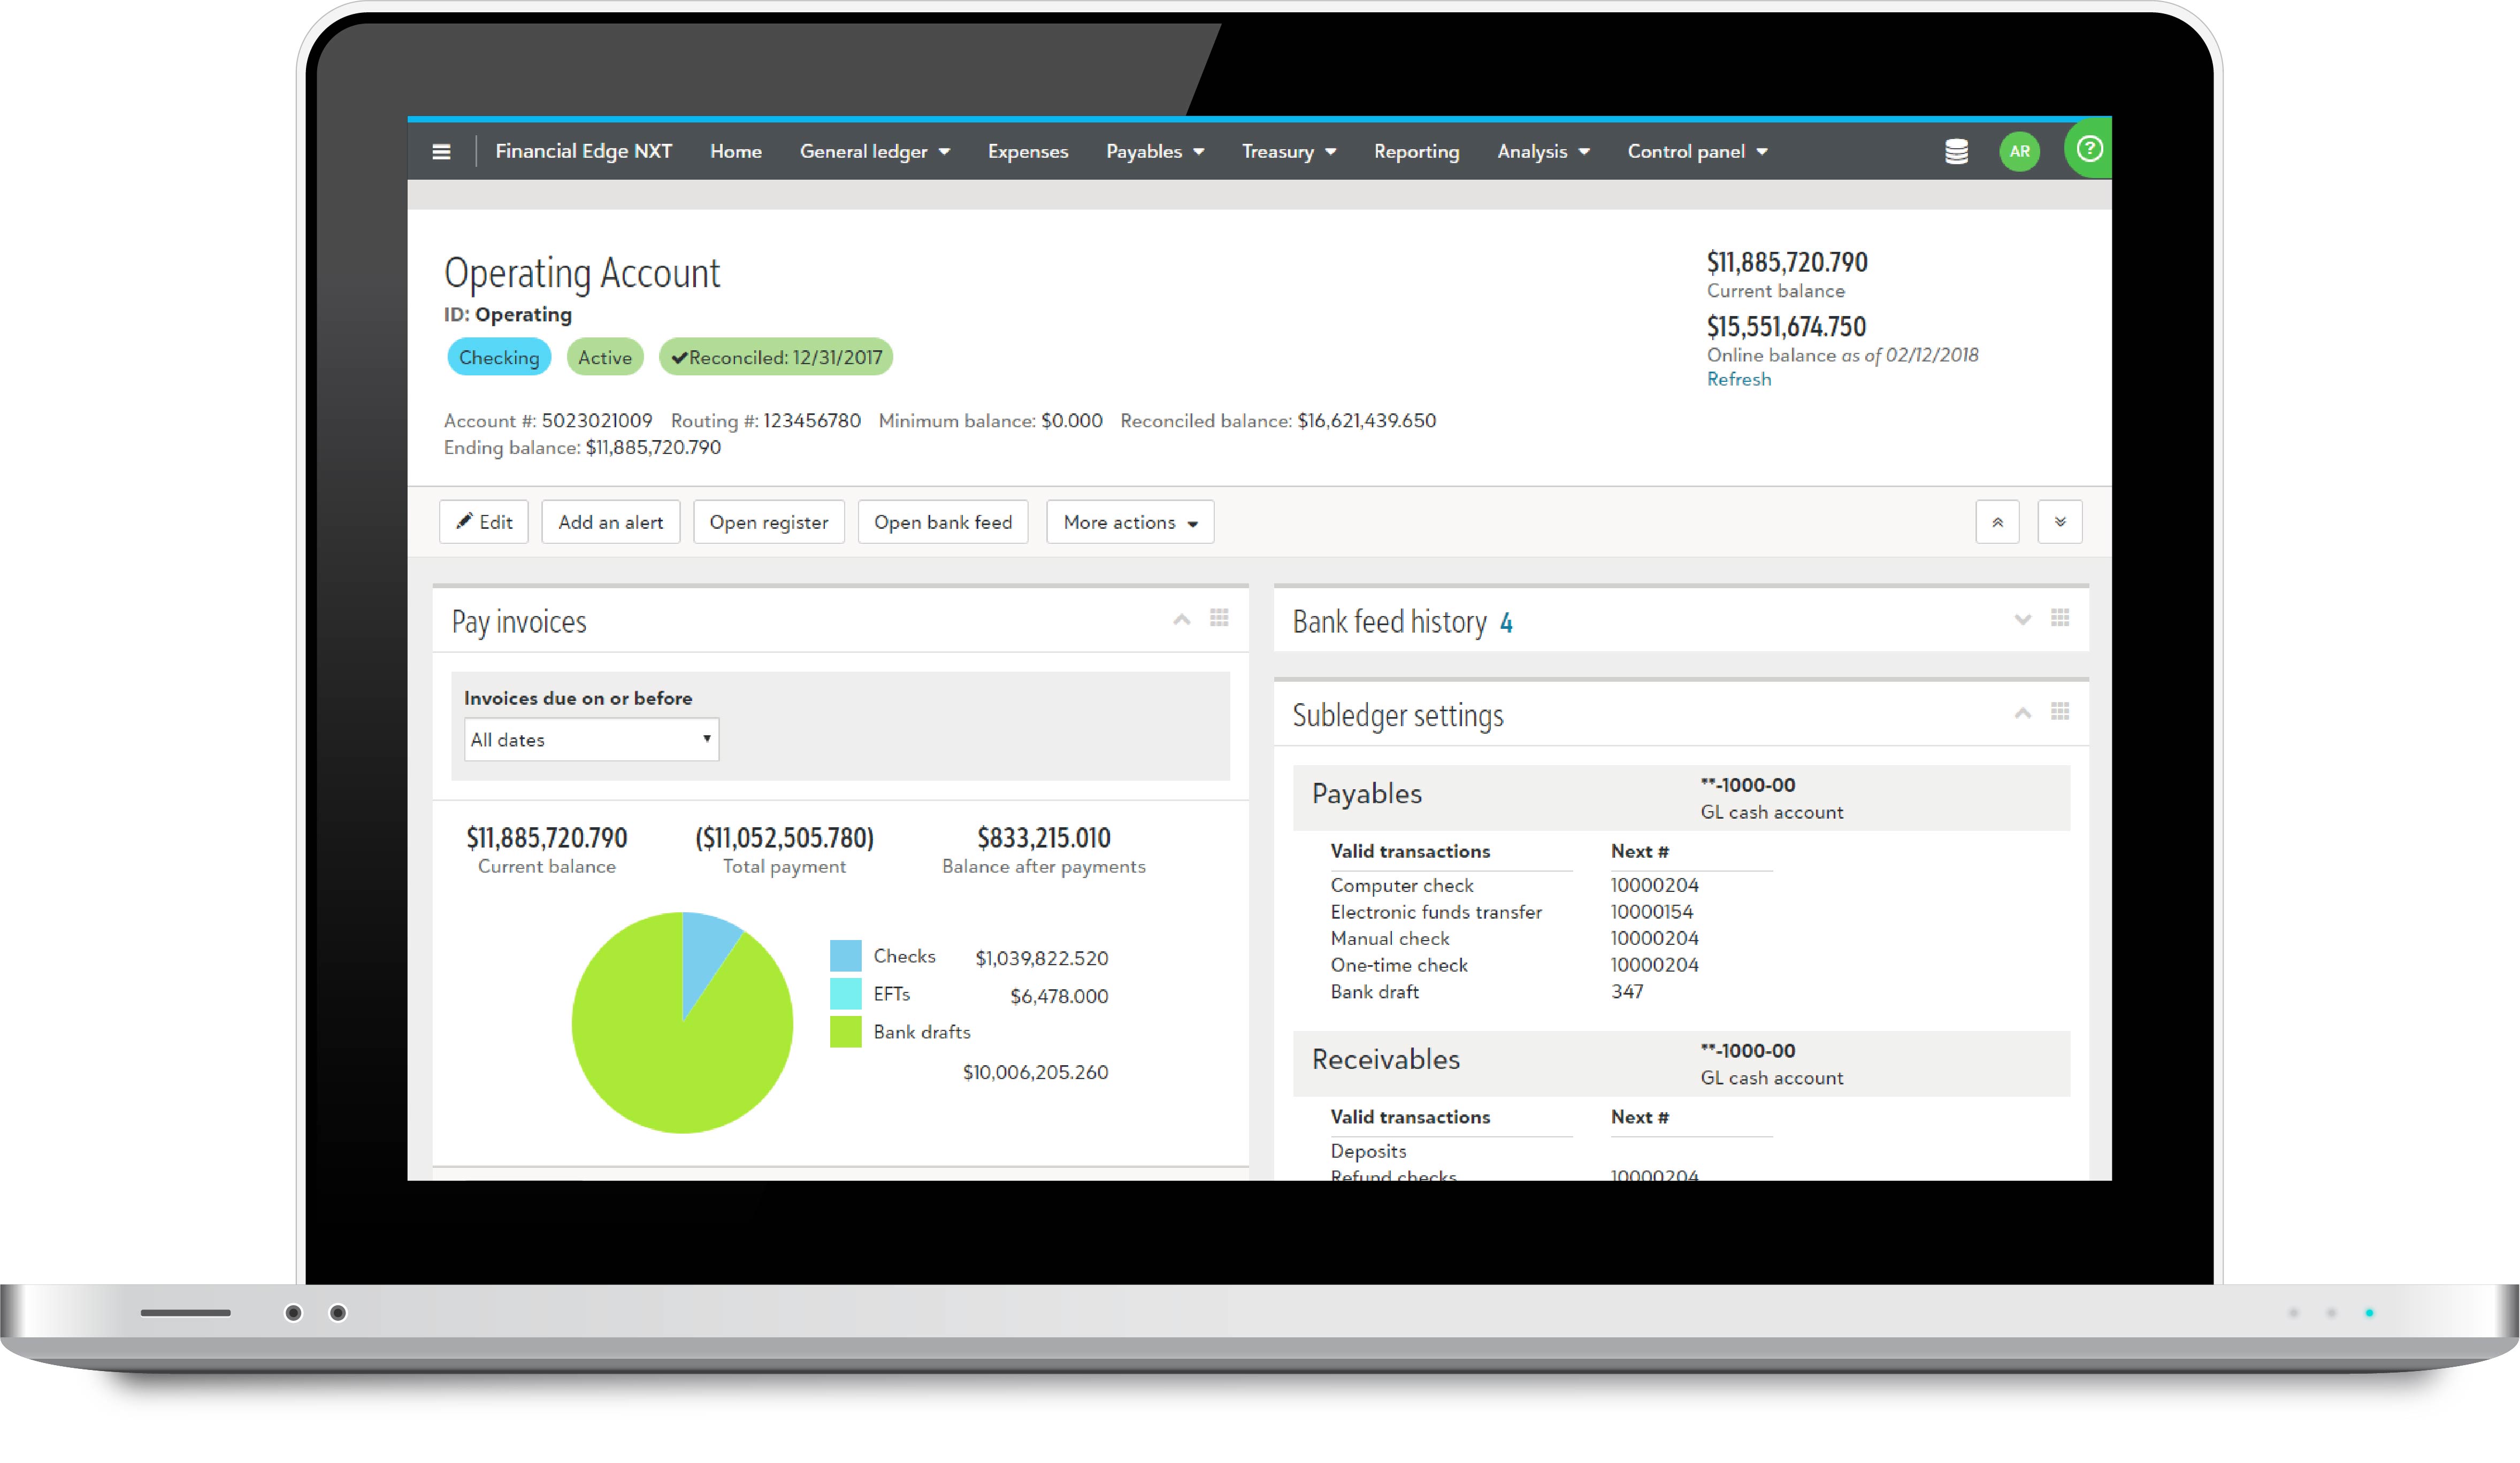Go to Expenses in the navbar
The image size is (2520, 1463).
coord(1028,152)
